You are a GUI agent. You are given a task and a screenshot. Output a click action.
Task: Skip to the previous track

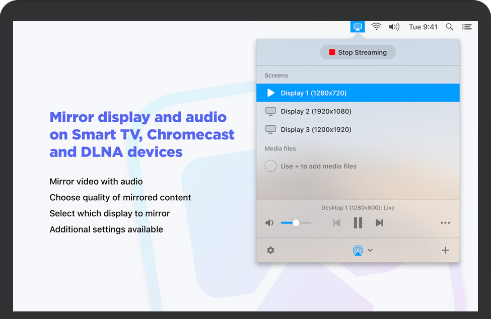point(336,223)
